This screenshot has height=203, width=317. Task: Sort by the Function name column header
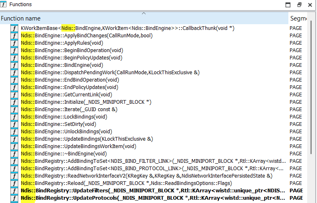click(x=20, y=18)
